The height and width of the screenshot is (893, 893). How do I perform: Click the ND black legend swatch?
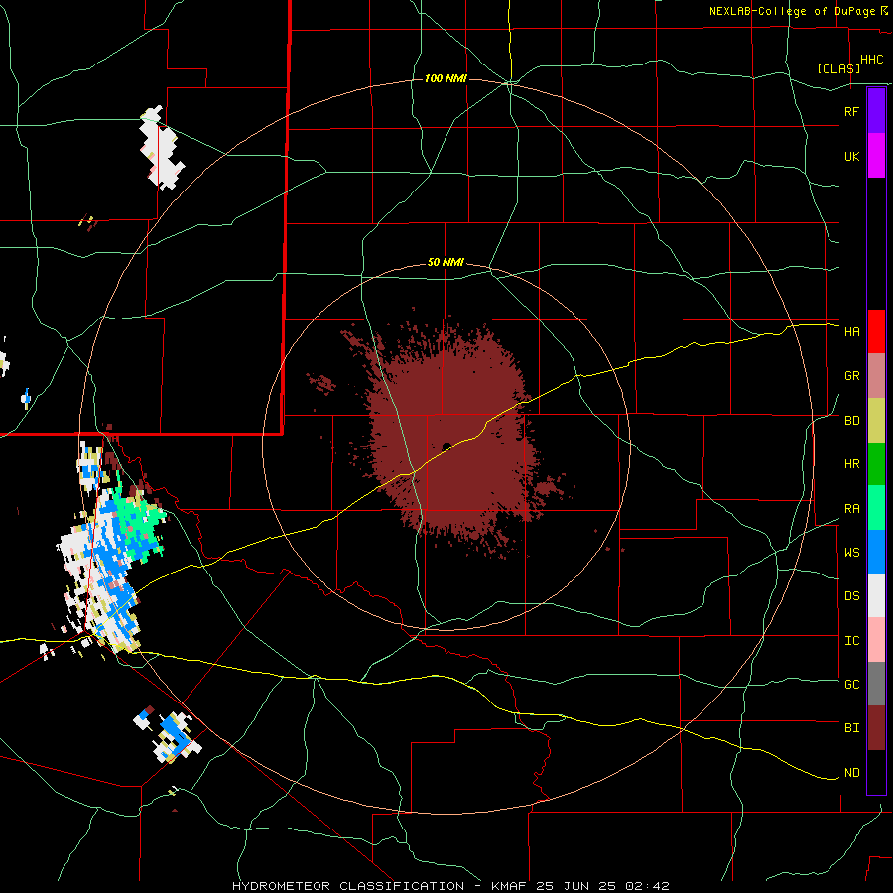tap(876, 772)
